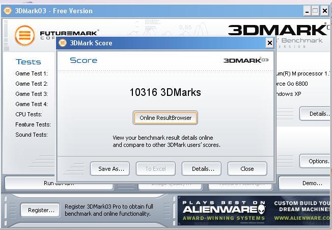This screenshot has width=332, height=230.
Task: Click the 3DMark Score dialog title icon
Action: coord(63,43)
